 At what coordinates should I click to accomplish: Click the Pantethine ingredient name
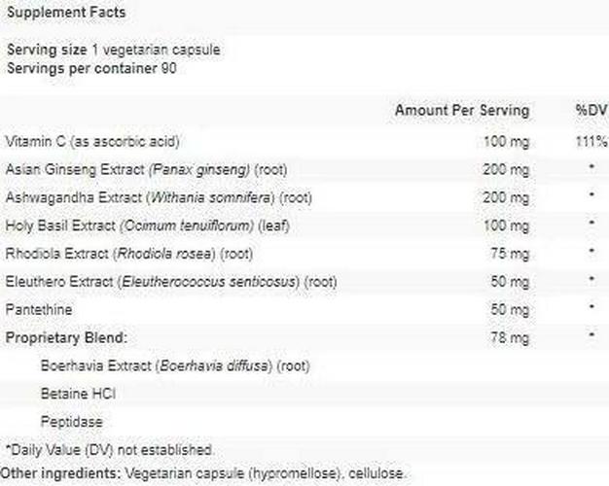tap(38, 310)
